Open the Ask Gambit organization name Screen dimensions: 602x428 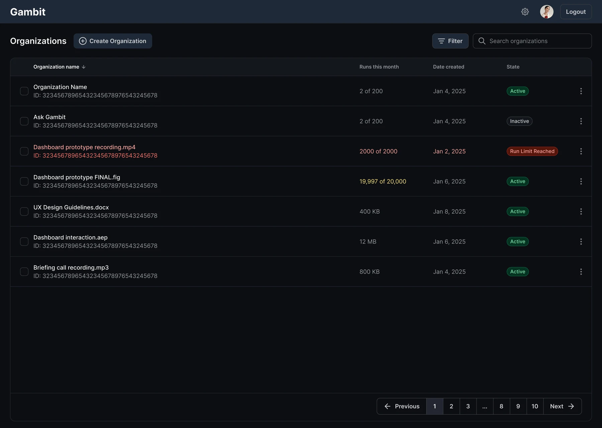pos(49,117)
